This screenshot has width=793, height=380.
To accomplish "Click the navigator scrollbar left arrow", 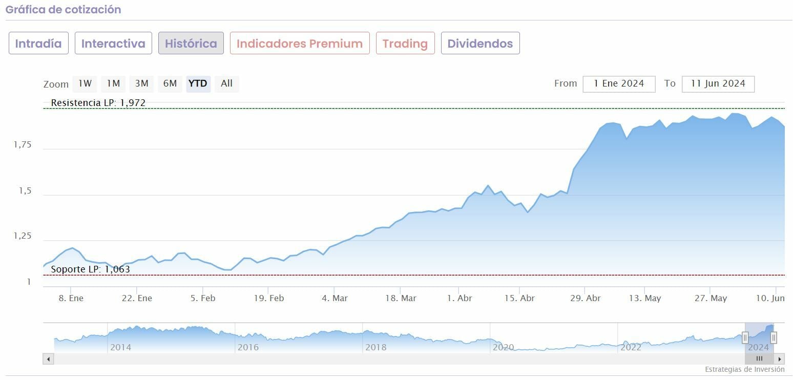I will tap(49, 359).
